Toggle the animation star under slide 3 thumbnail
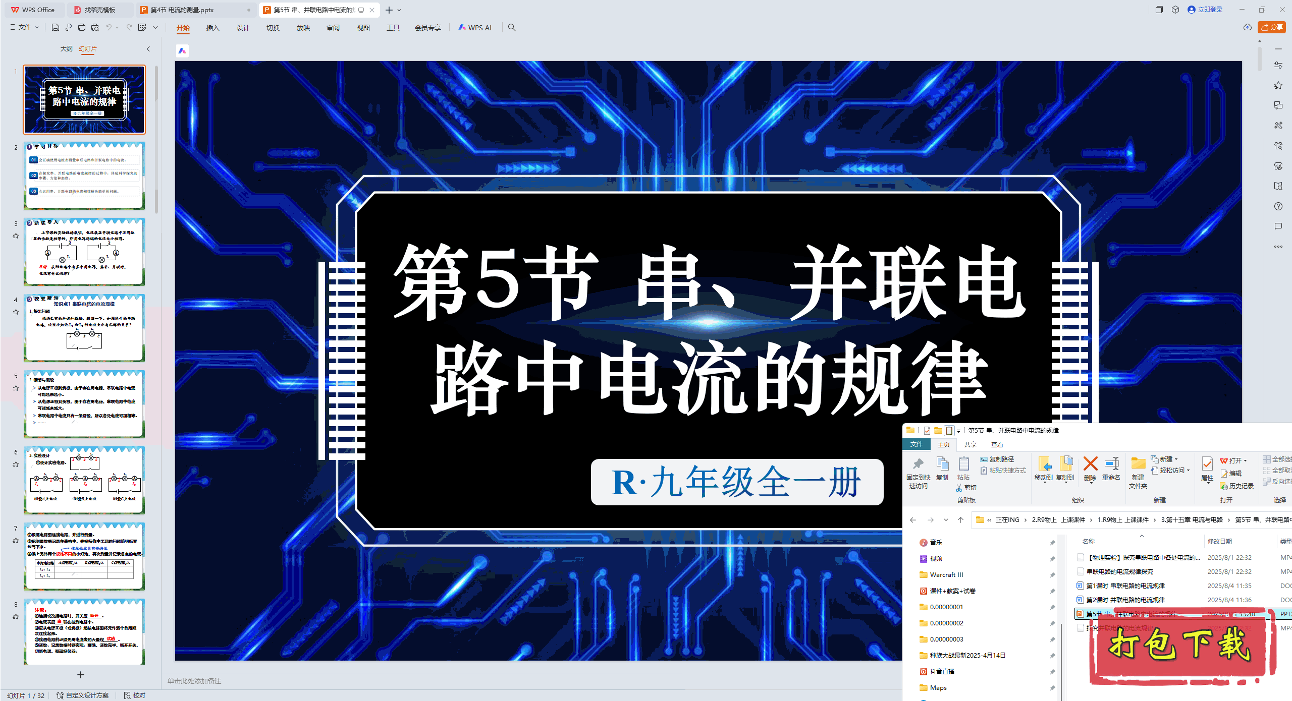This screenshot has width=1292, height=701. [16, 236]
